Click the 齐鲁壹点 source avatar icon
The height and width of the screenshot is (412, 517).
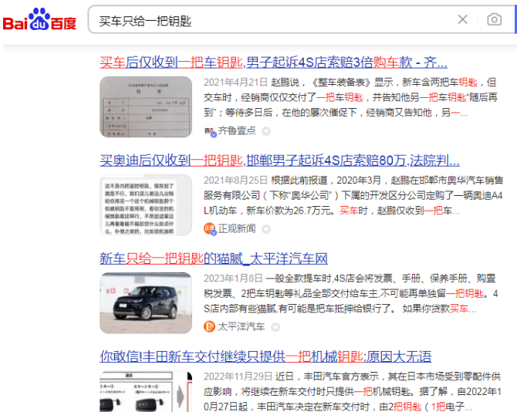(210, 131)
